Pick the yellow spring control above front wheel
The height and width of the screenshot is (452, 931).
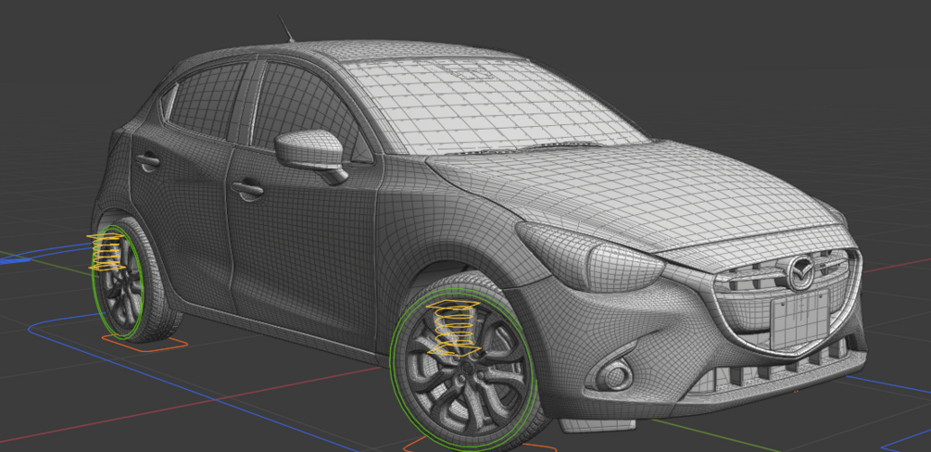452,329
